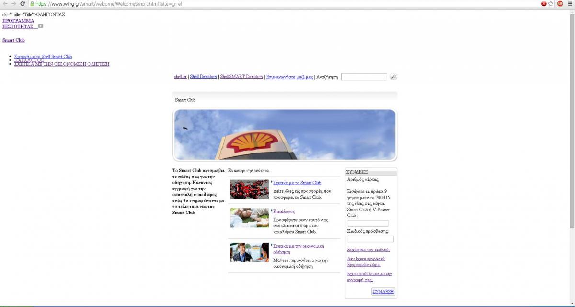
Task: Go back with the browser back arrow
Action: [5, 4]
